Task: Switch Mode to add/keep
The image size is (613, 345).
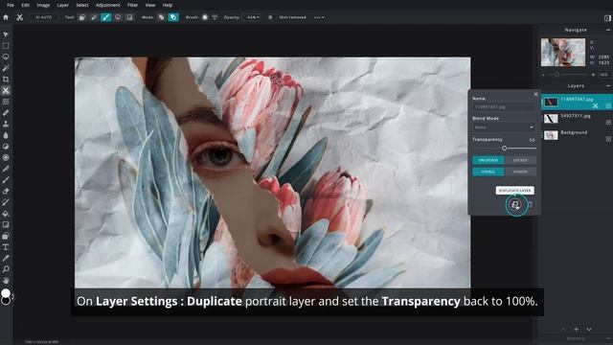Action: click(x=161, y=17)
